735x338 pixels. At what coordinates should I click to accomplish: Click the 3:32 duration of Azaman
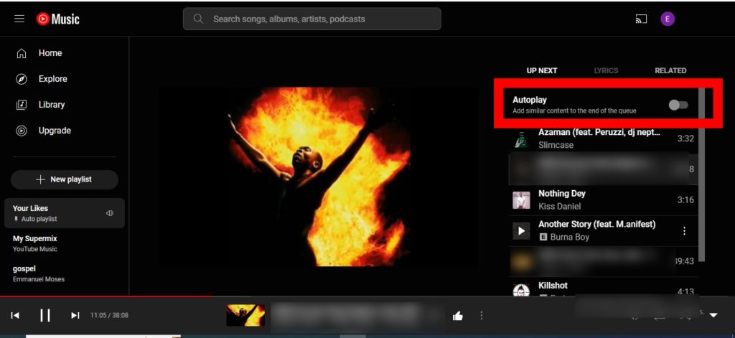pos(685,139)
